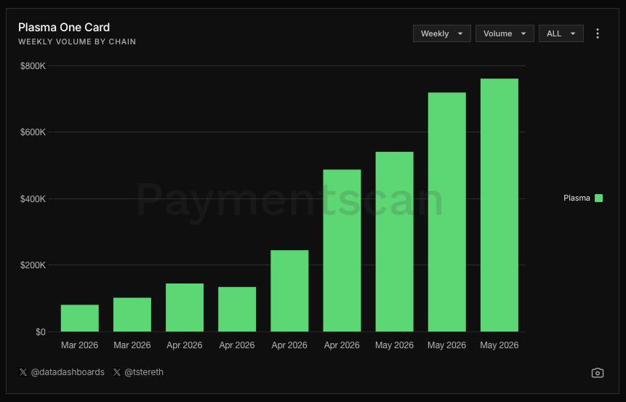Select the first May 2026 bar near $540K
Viewport: 626px width, 402px height.
pos(395,241)
